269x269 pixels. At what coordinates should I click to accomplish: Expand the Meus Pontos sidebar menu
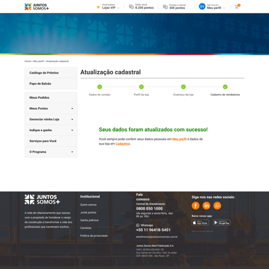[51, 108]
